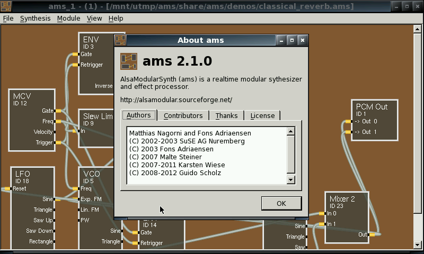Click the VCO Lin. FM input port
This screenshot has height=254, width=424.
coord(78,210)
